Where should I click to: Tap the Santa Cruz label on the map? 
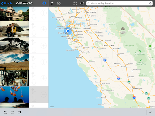point(70,50)
